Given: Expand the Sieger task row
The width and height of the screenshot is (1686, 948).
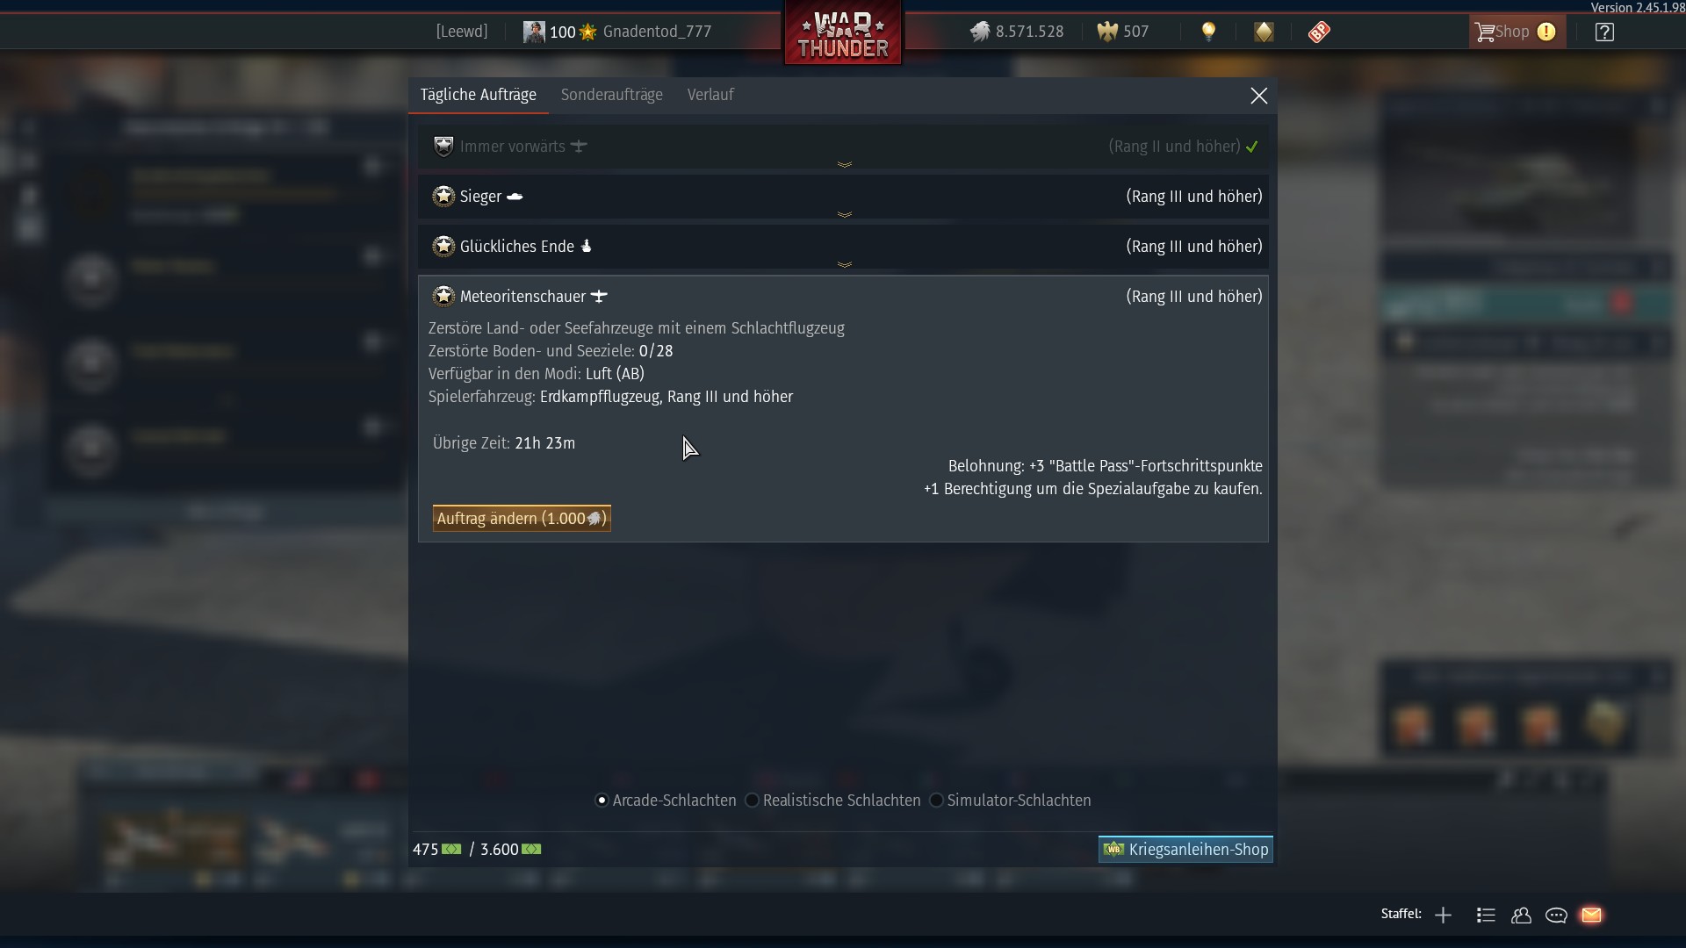Looking at the screenshot, I should [x=843, y=197].
